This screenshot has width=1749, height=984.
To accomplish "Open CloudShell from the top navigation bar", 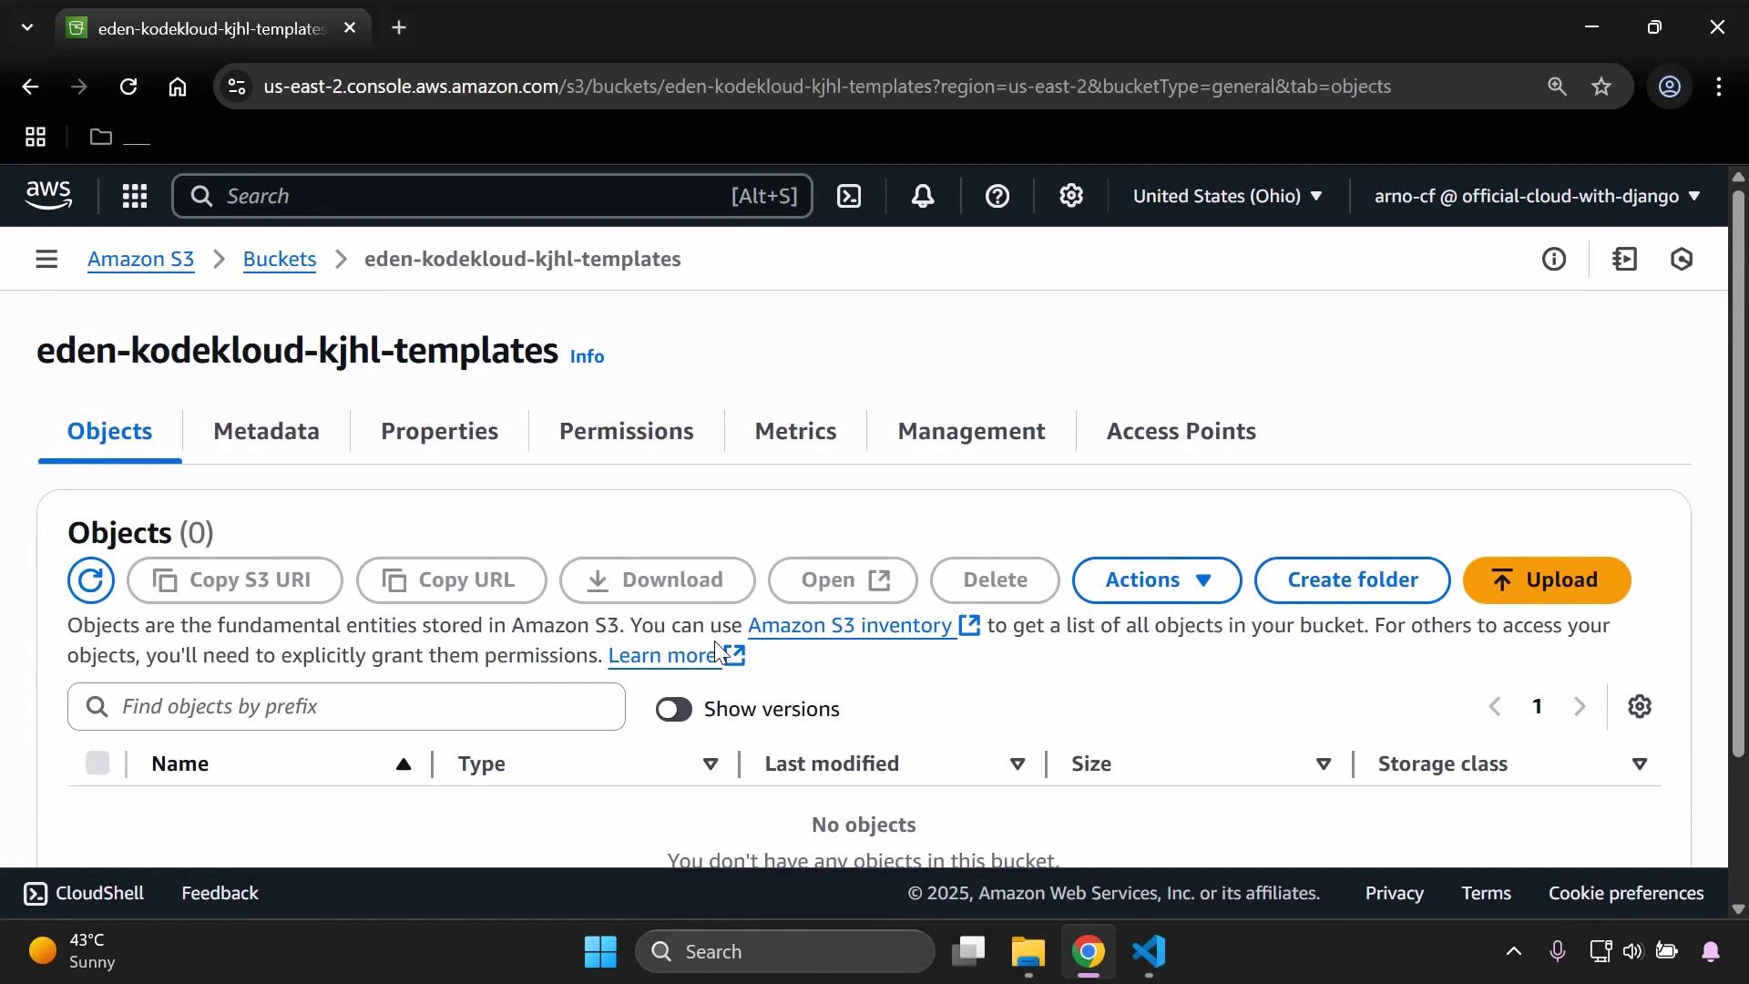I will click(x=849, y=196).
